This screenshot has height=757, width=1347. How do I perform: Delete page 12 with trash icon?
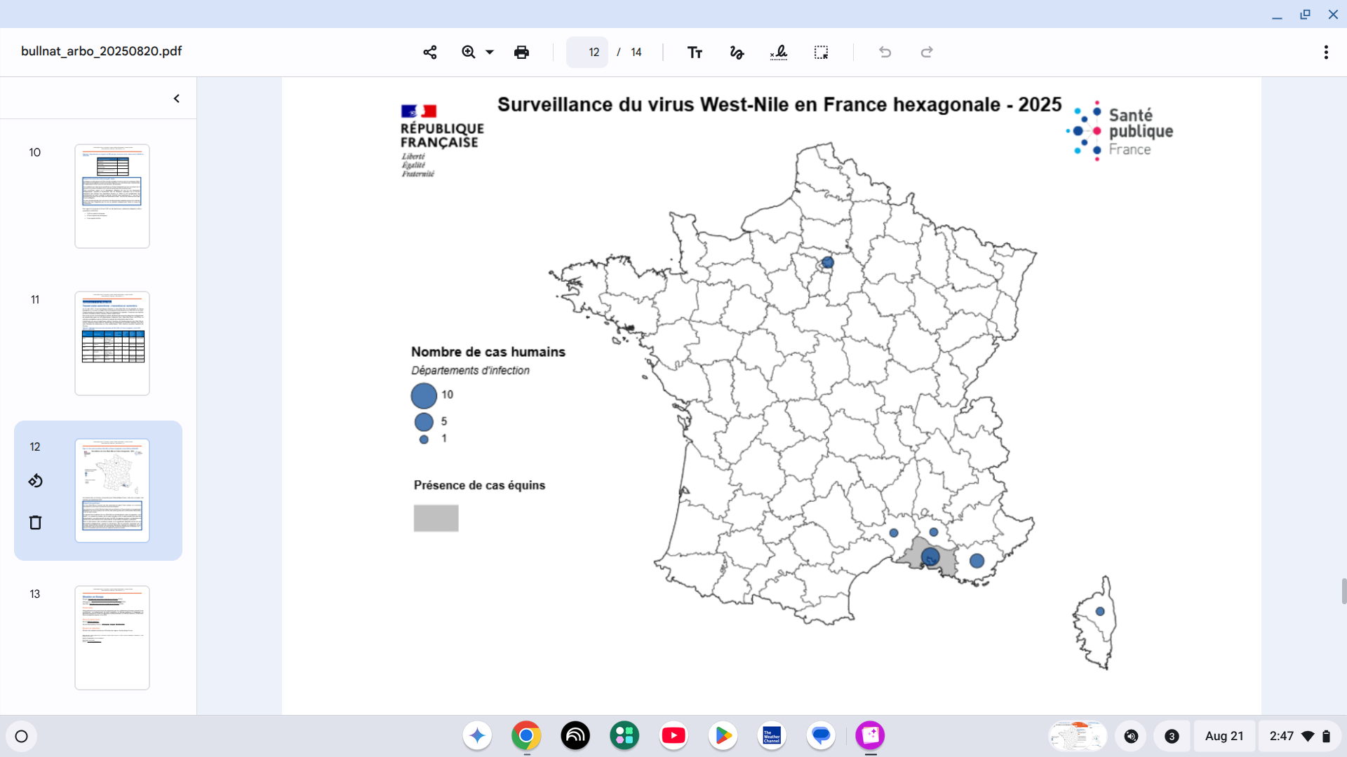[x=36, y=522]
